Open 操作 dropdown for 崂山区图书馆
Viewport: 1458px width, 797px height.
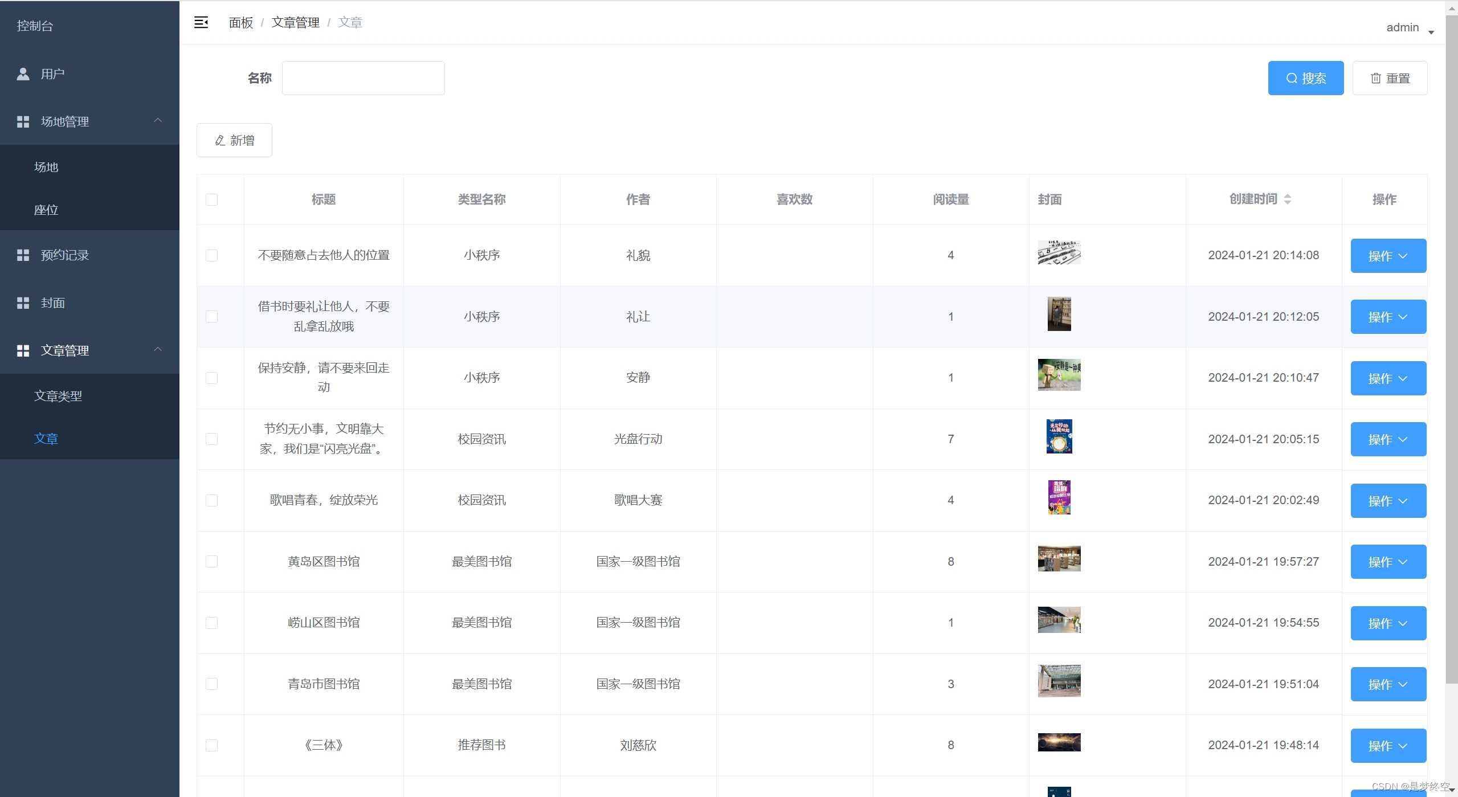[x=1388, y=623]
